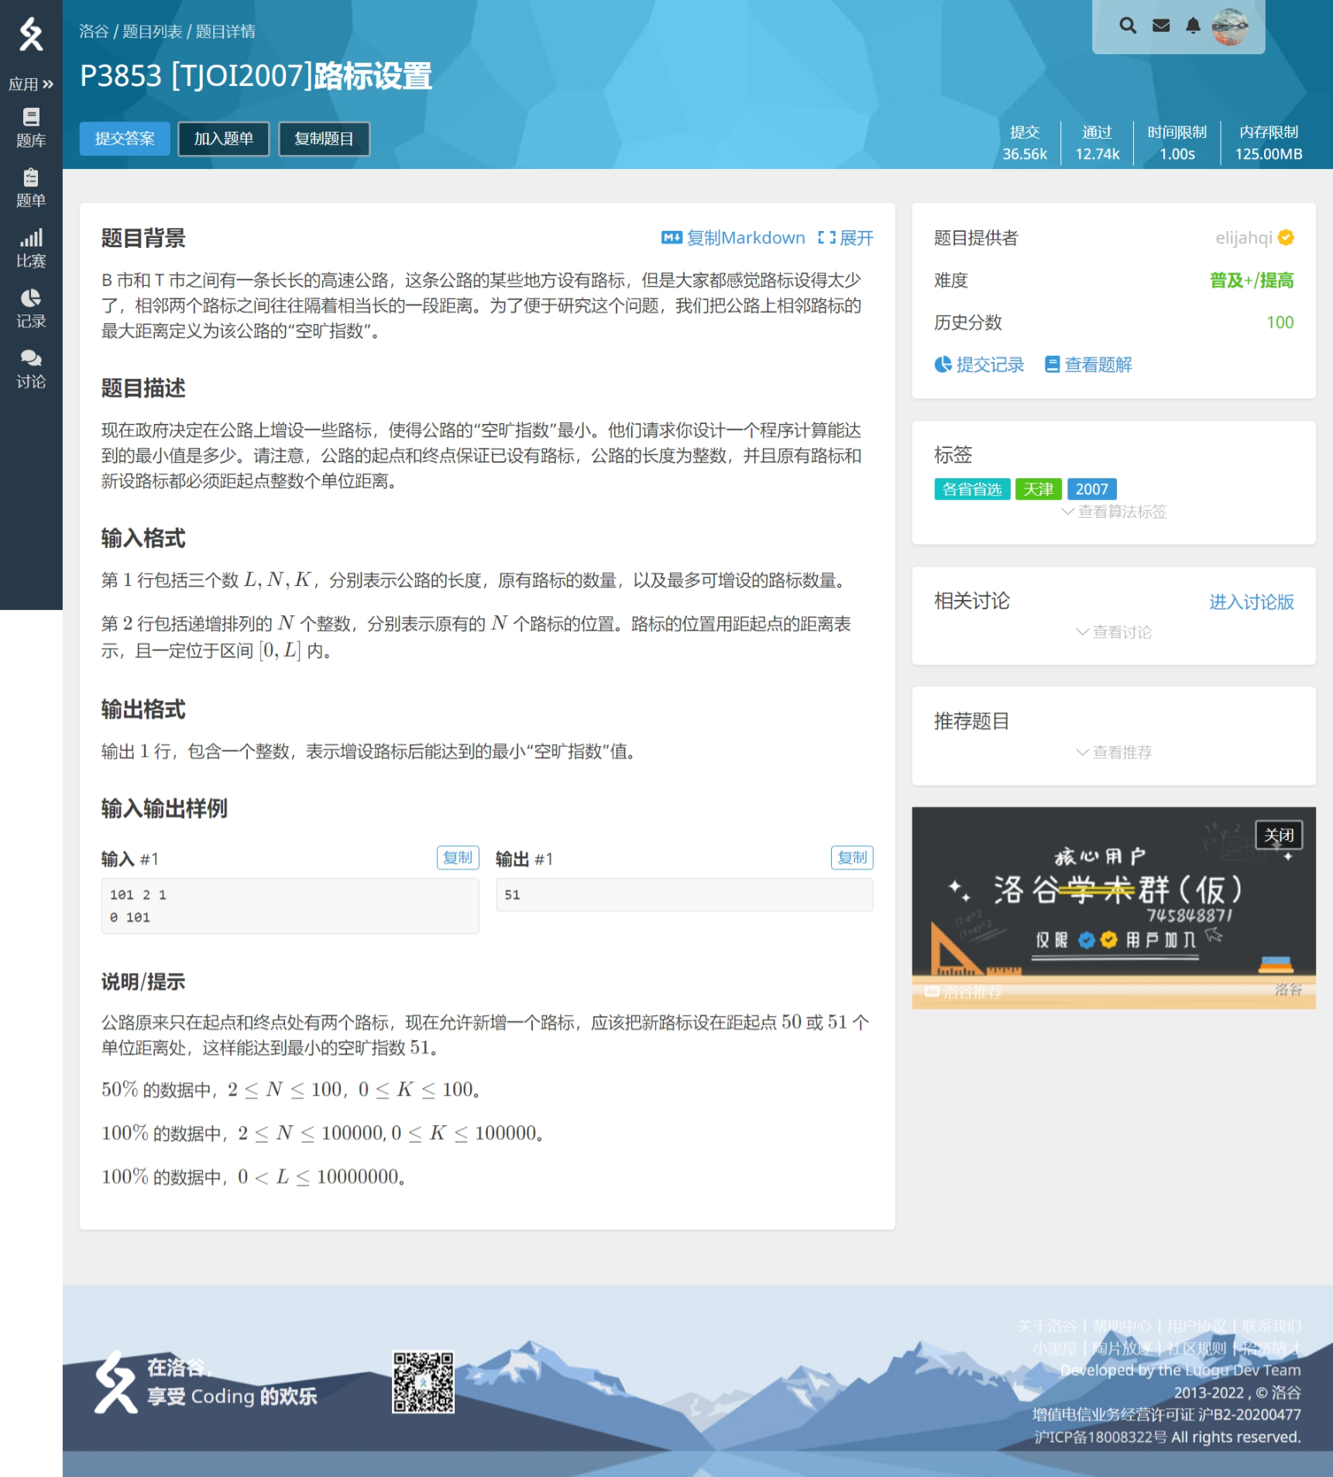Expand the problem statement with 展开
This screenshot has width=1333, height=1477.
(845, 238)
